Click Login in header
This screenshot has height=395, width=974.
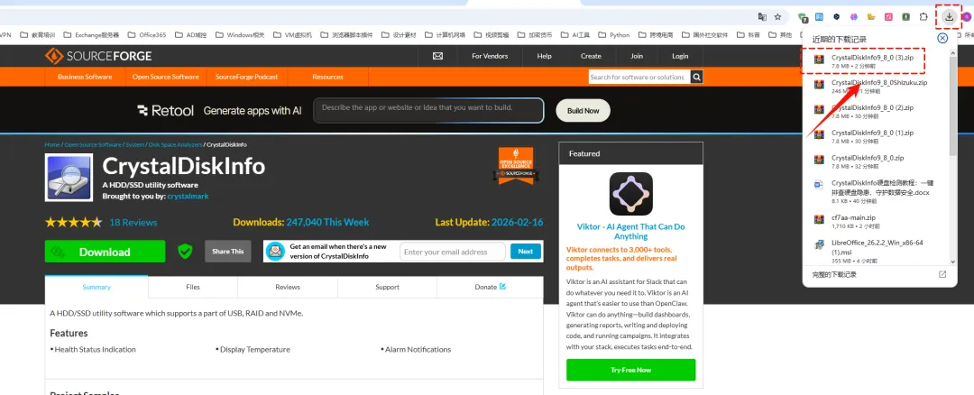coord(680,56)
